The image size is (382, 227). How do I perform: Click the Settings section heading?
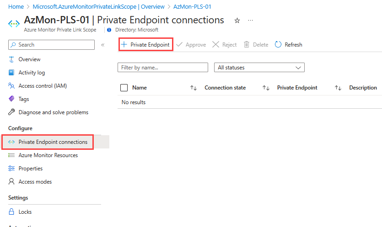[x=18, y=198]
